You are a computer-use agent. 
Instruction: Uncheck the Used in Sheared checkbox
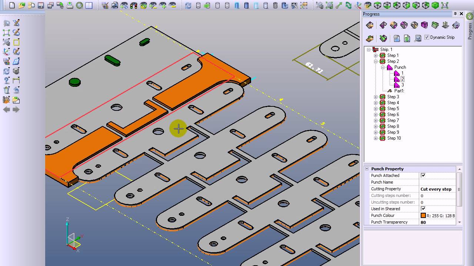click(x=423, y=209)
